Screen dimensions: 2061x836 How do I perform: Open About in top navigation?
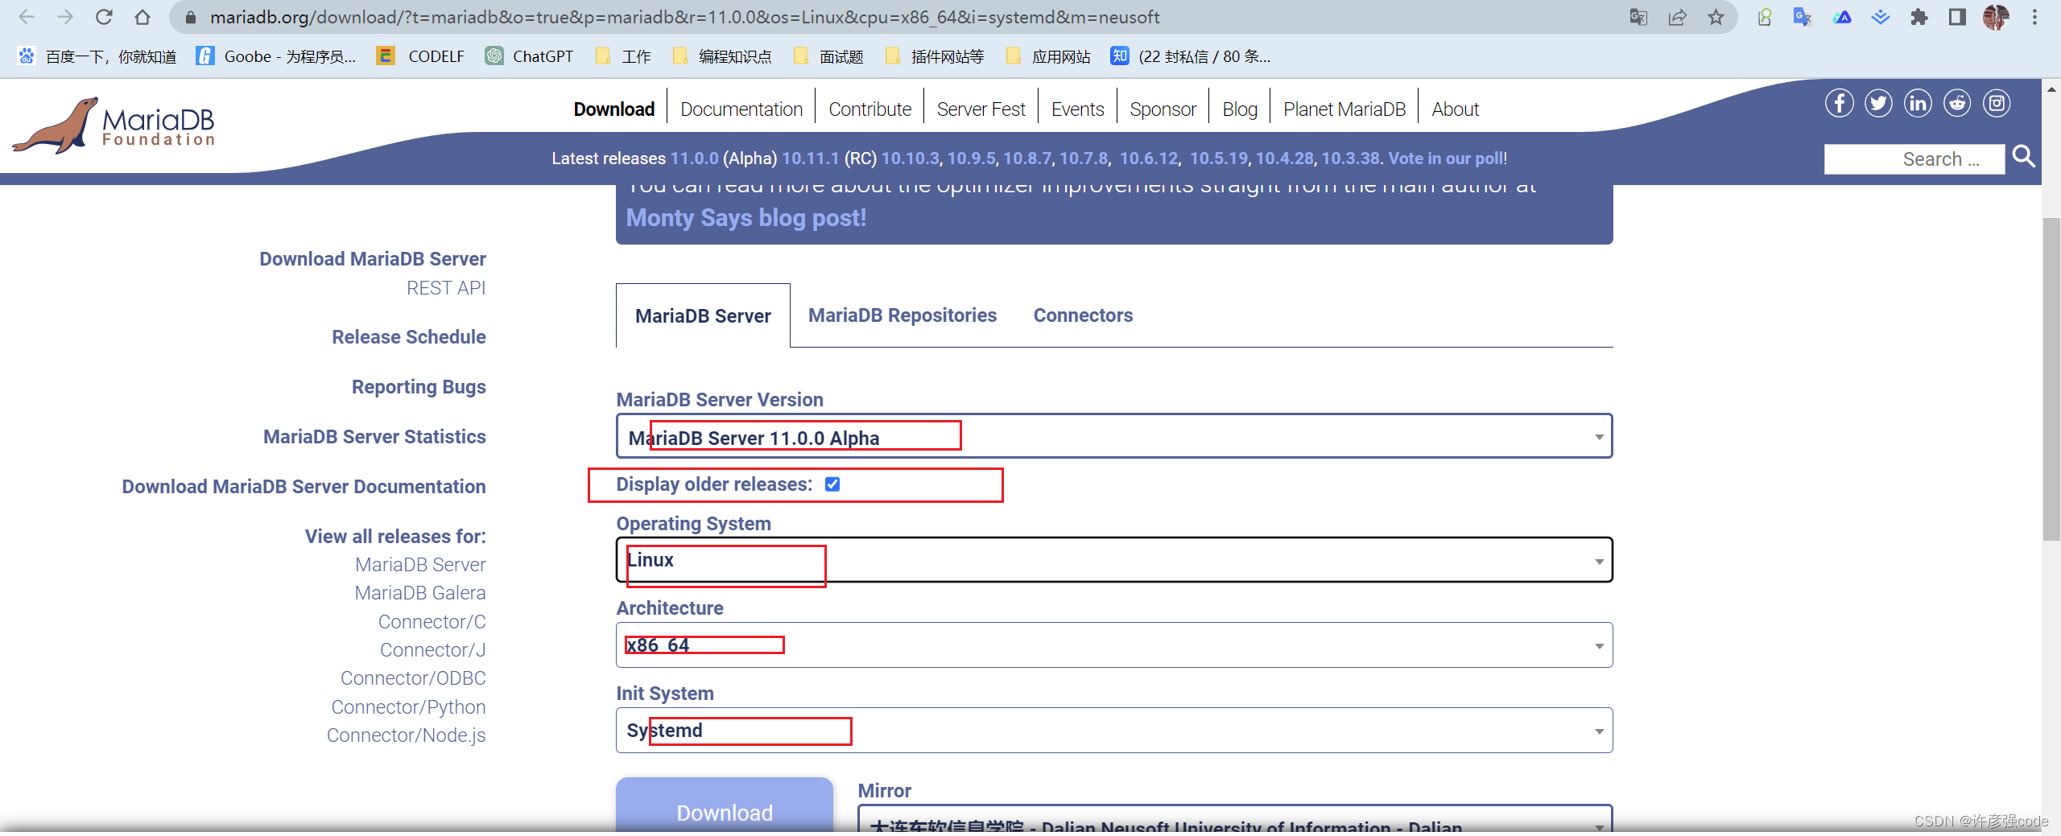pyautogui.click(x=1455, y=109)
